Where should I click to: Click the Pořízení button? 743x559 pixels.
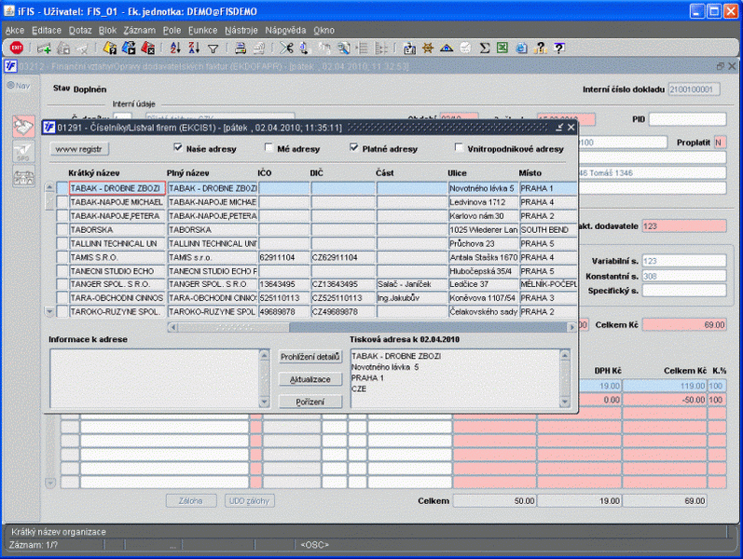click(310, 402)
